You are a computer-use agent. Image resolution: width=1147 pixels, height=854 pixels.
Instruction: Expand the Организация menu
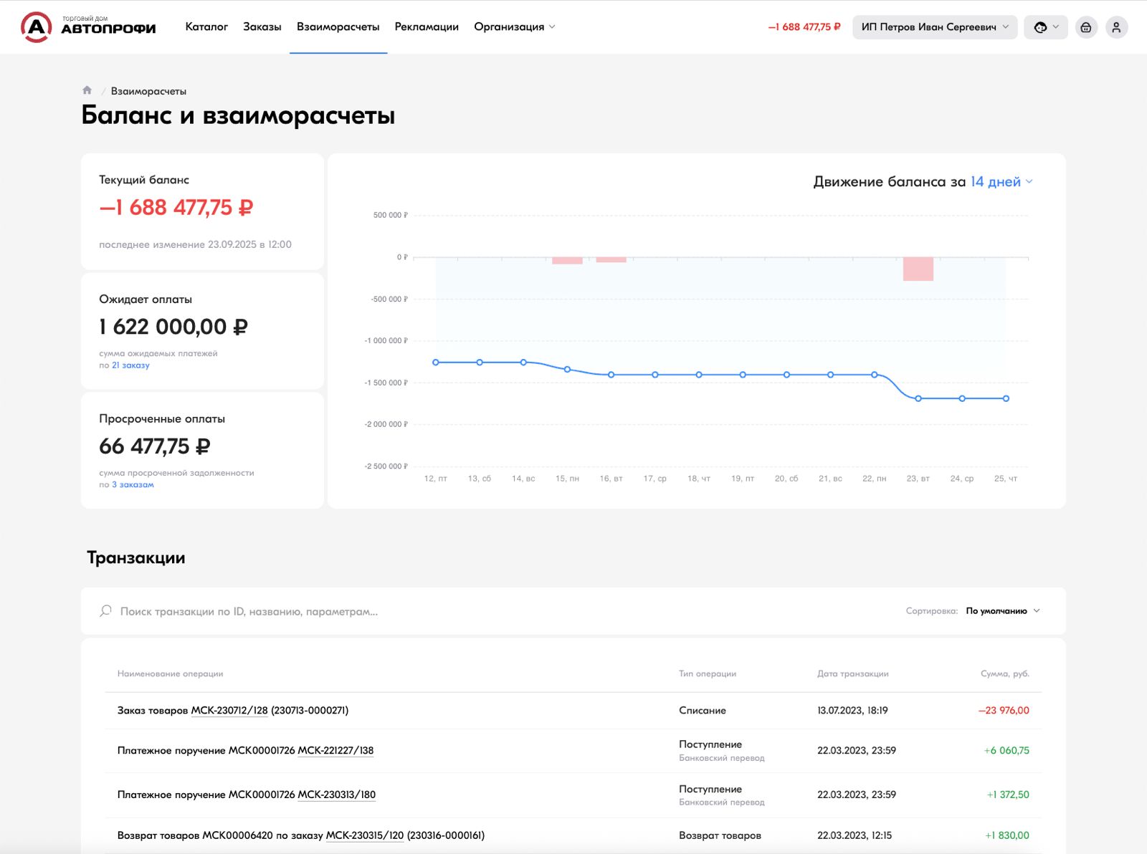pos(514,27)
